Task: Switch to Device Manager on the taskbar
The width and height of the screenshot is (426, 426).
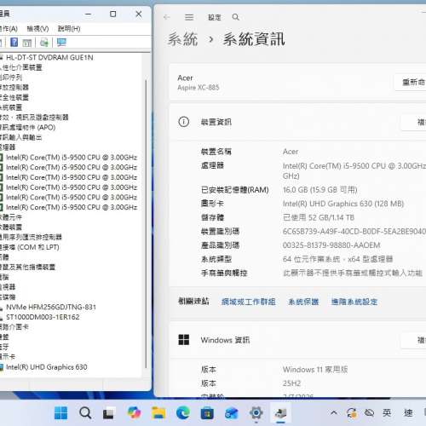Action: tap(280, 413)
